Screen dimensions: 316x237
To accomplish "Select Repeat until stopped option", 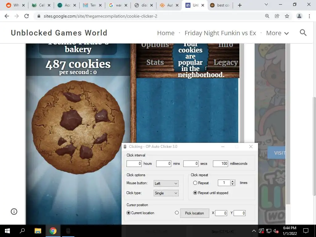I will coord(195,193).
